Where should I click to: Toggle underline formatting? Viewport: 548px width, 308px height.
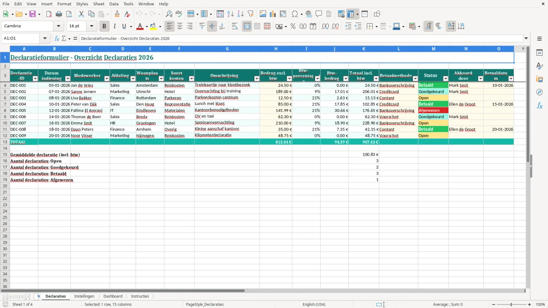click(x=124, y=26)
